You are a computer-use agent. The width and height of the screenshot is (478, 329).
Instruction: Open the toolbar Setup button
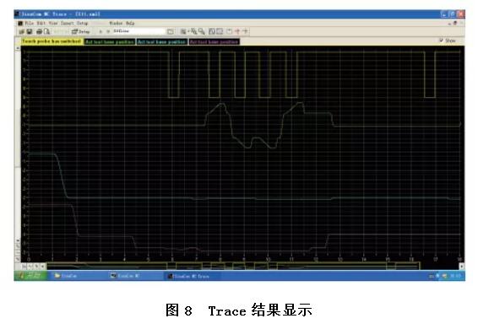pyautogui.click(x=80, y=31)
